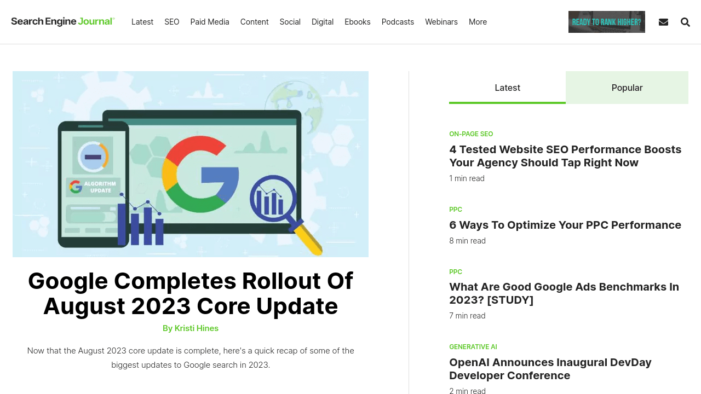
Task: Open PPC category above 6 Ways article
Action: click(456, 210)
